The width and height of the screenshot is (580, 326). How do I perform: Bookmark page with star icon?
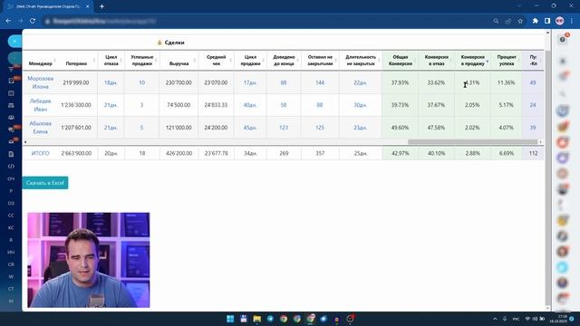[x=520, y=21]
